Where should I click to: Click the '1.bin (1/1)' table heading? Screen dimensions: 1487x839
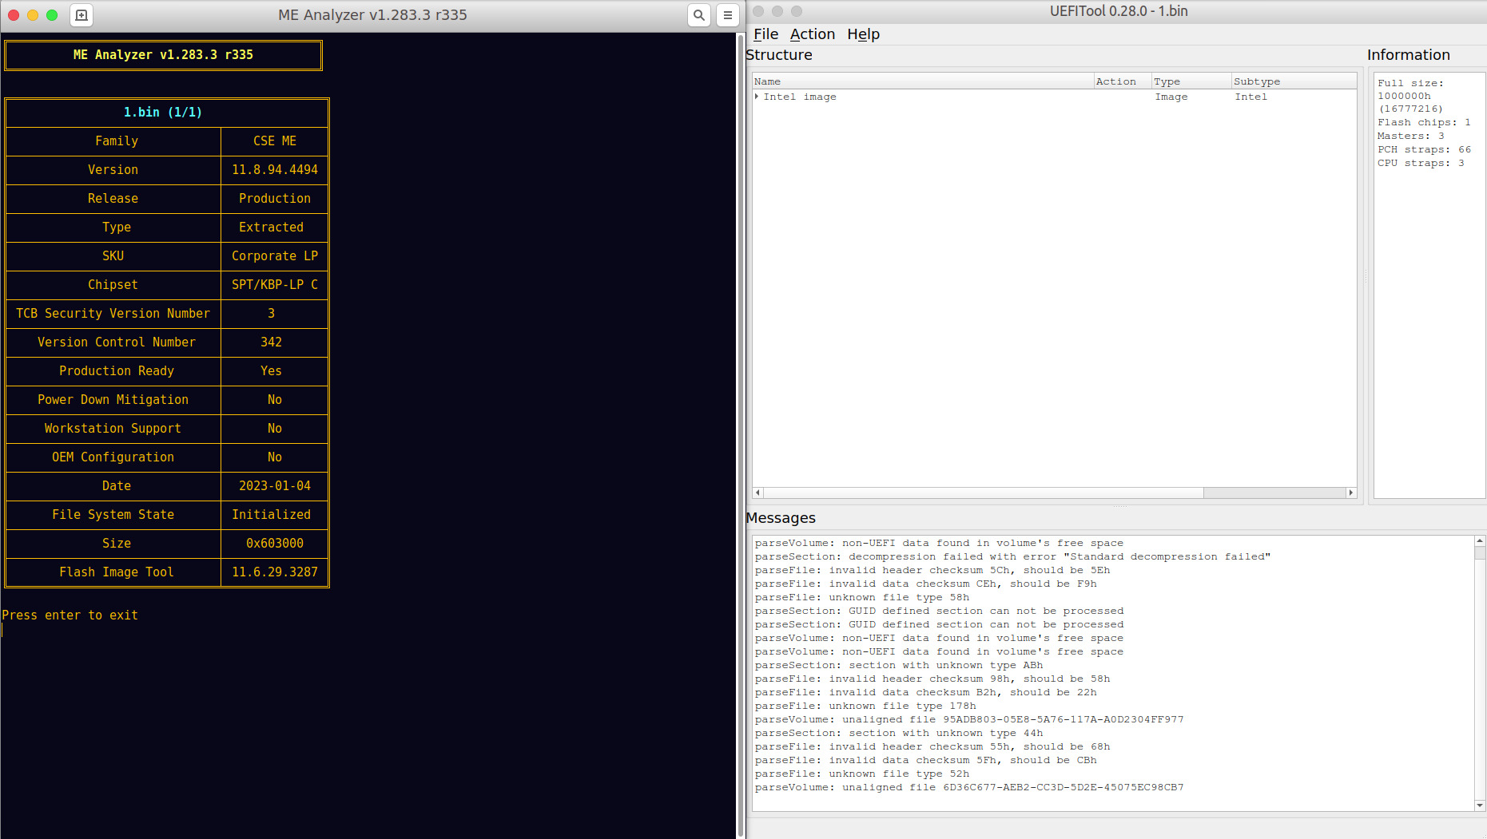pyautogui.click(x=163, y=113)
